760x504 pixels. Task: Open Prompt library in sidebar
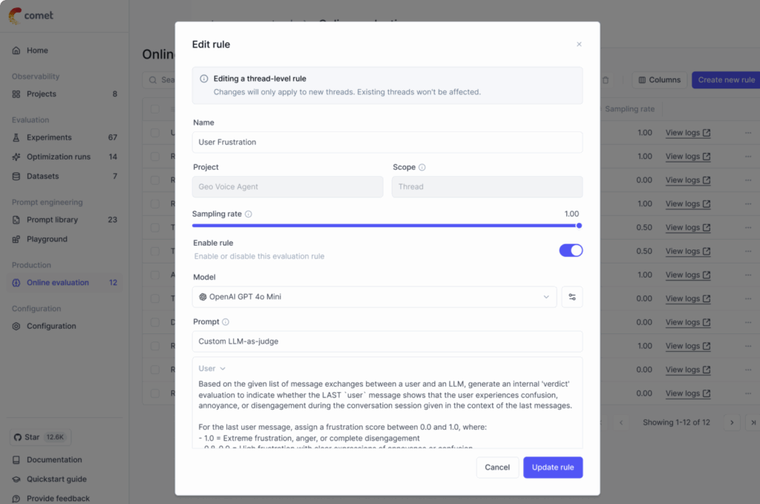pos(52,220)
